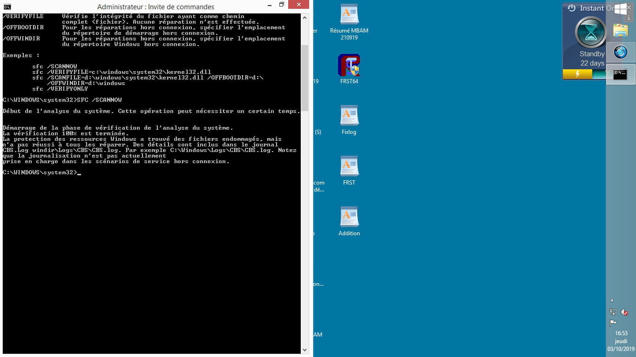Click the '/OFFWINDIR' option text
Image resolution: width=636 pixels, height=357 pixels.
pyautogui.click(x=21, y=39)
